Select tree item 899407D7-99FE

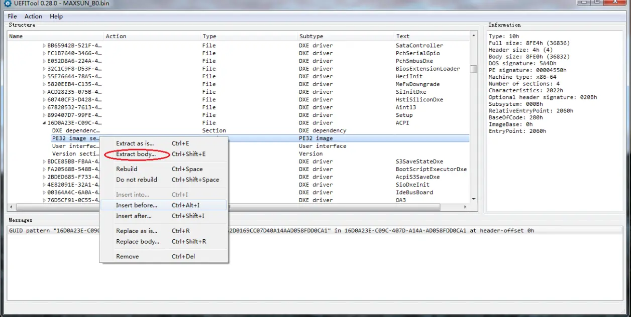coord(74,115)
